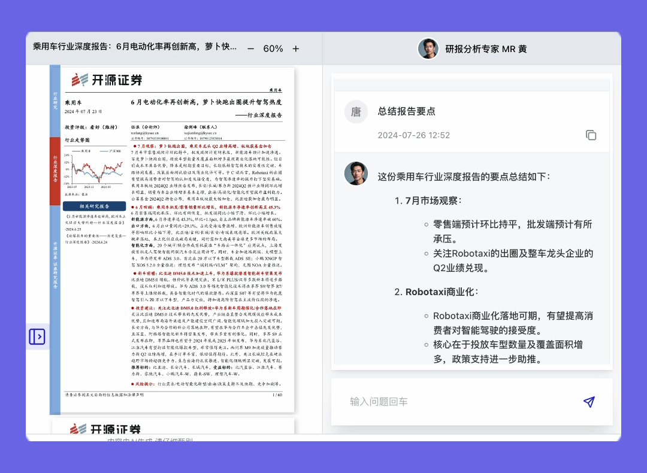Click the 行业走势图 label in the PDF
Image resolution: width=647 pixels, height=473 pixels.
(77, 140)
